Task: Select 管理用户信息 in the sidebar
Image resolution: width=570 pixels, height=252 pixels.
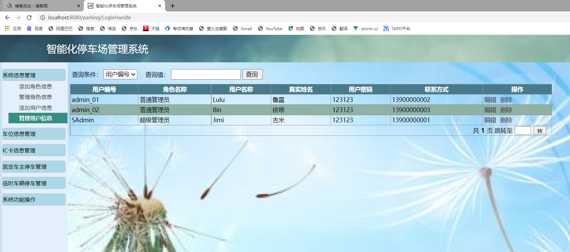Action: click(x=38, y=118)
